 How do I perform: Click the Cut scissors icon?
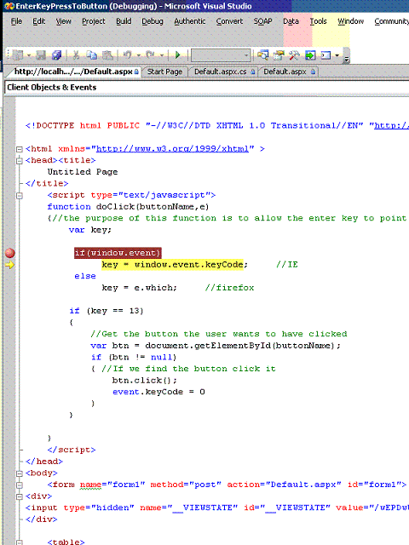(x=76, y=55)
